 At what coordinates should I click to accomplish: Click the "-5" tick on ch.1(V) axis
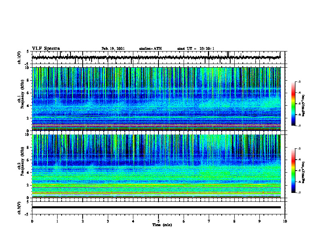(27, 64)
